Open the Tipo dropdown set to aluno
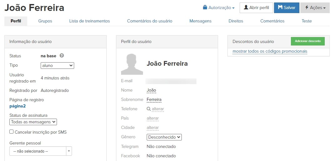Viewport: 336px width, 161px height. pos(57,65)
